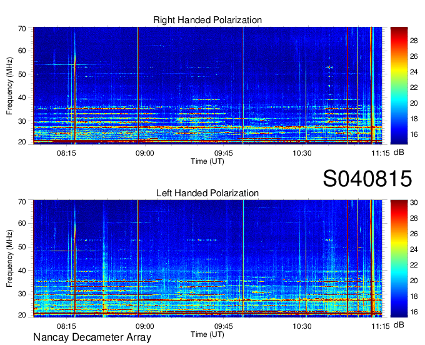
Task: Click the 40 MHz tick on Left Handed plot
Action: (x=22, y=271)
